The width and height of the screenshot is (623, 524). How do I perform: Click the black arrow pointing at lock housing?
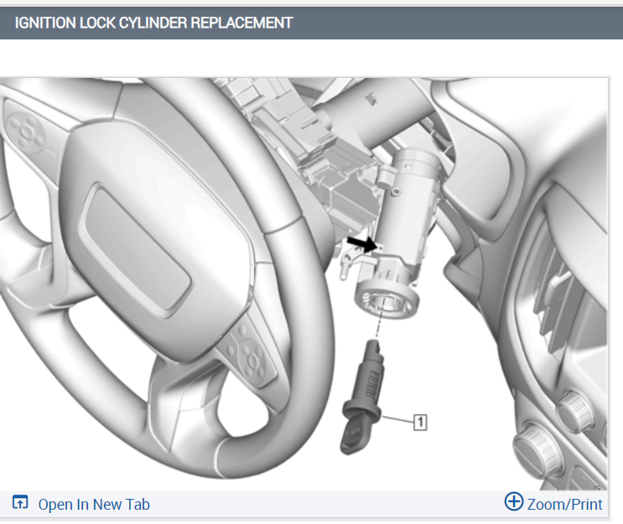click(361, 243)
